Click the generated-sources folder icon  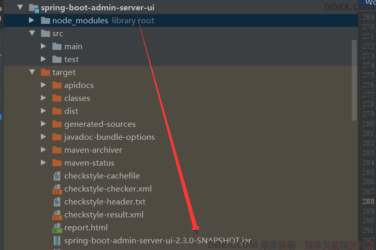[57, 124]
